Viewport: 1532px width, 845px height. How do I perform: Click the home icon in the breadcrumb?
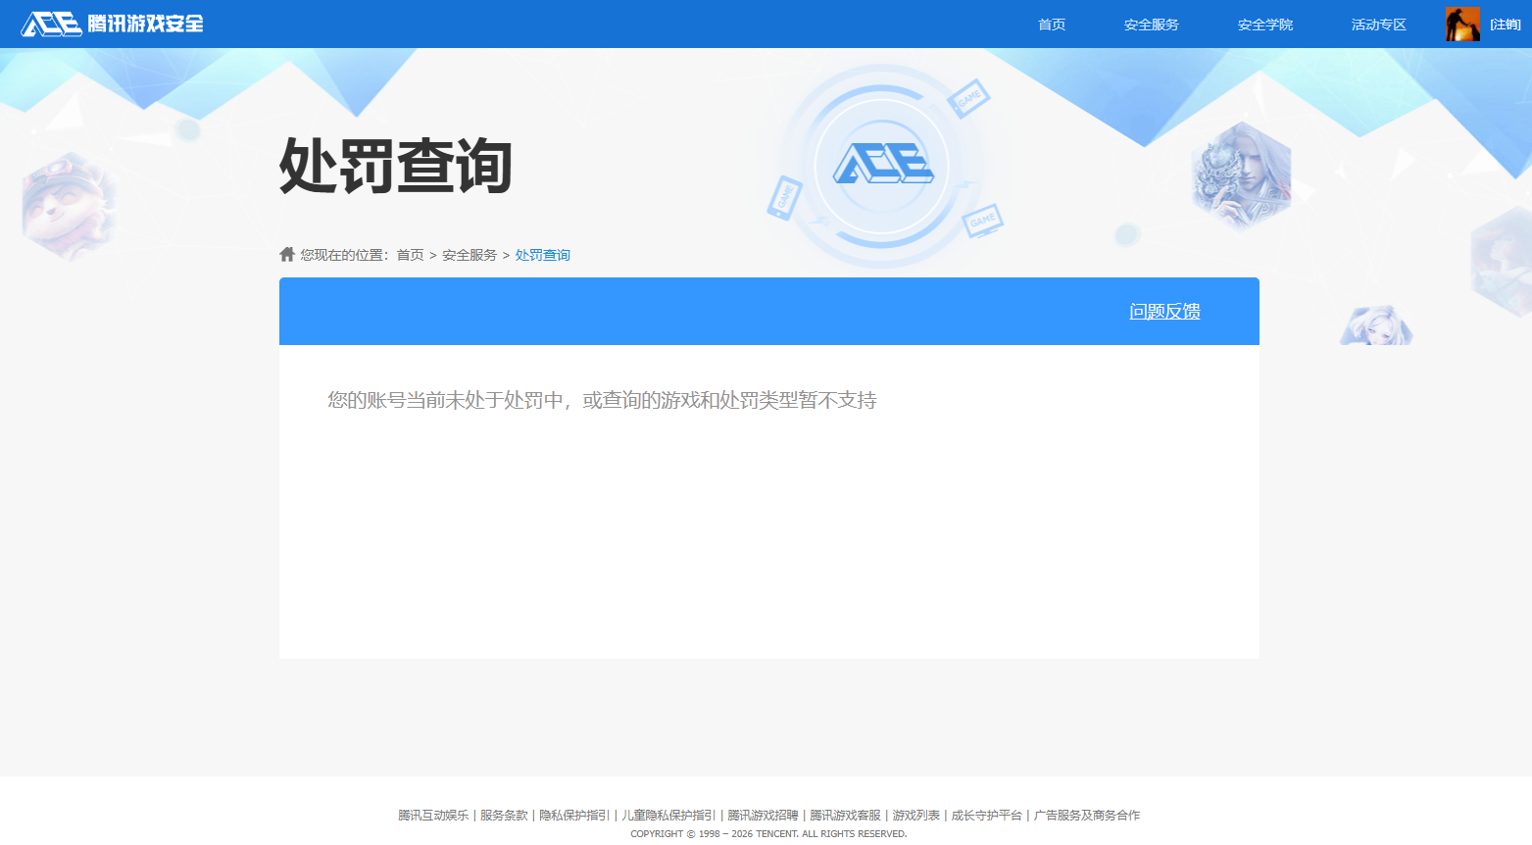[x=285, y=253]
